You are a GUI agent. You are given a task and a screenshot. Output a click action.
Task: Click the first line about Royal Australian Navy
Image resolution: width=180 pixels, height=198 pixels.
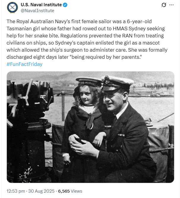[x=79, y=21]
